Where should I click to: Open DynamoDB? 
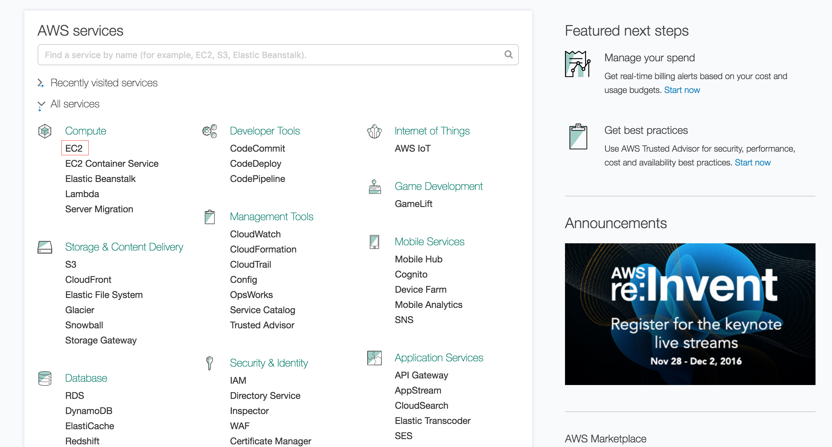pyautogui.click(x=89, y=411)
